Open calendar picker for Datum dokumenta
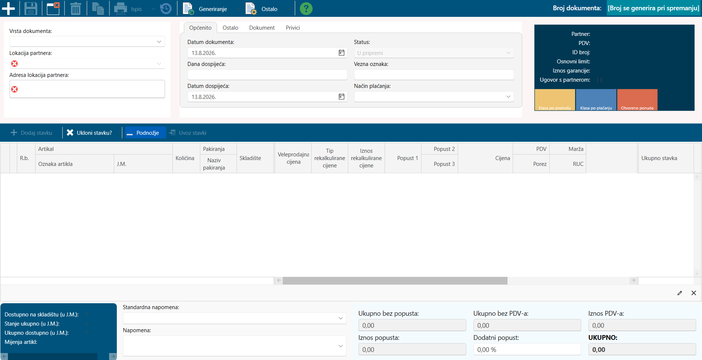The image size is (702, 360). (341, 53)
